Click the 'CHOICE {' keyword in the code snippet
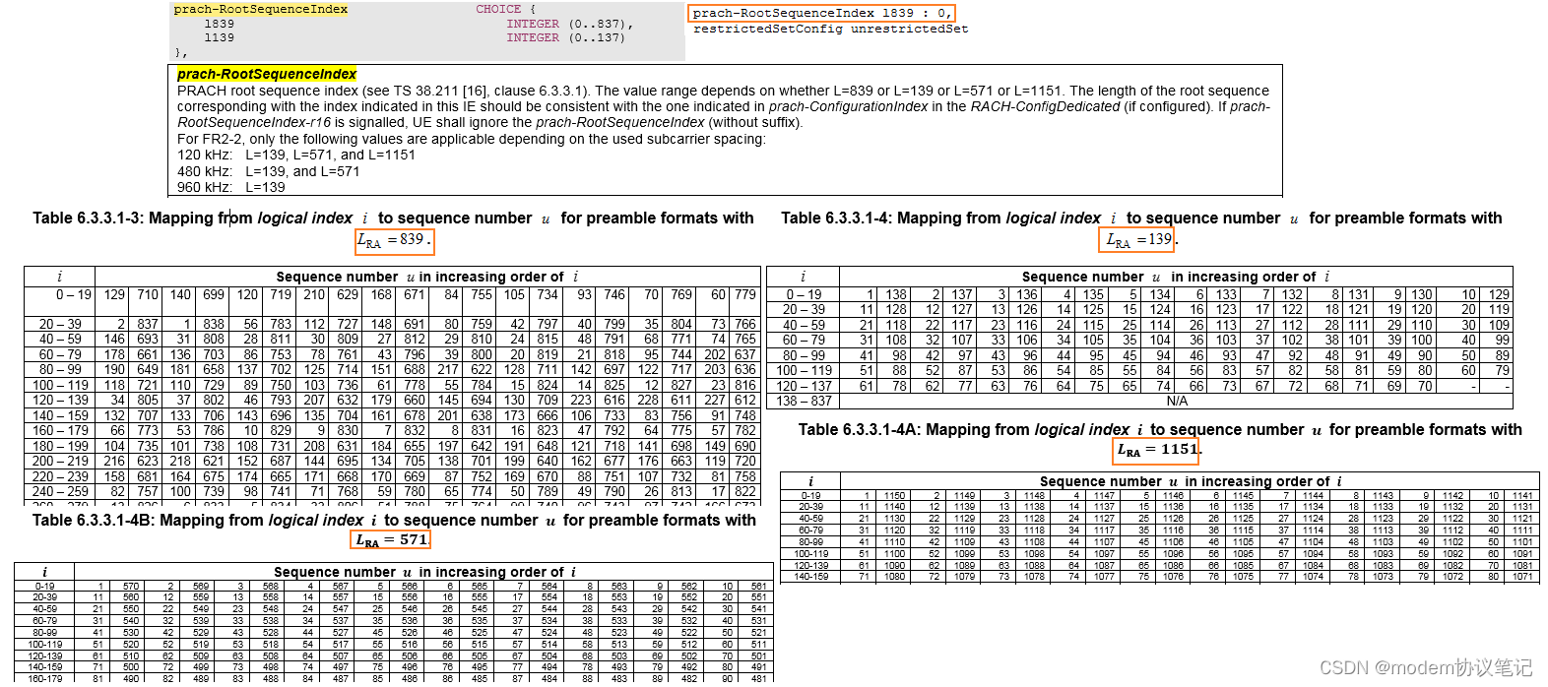Screen dimensions: 1548x687 505,9
